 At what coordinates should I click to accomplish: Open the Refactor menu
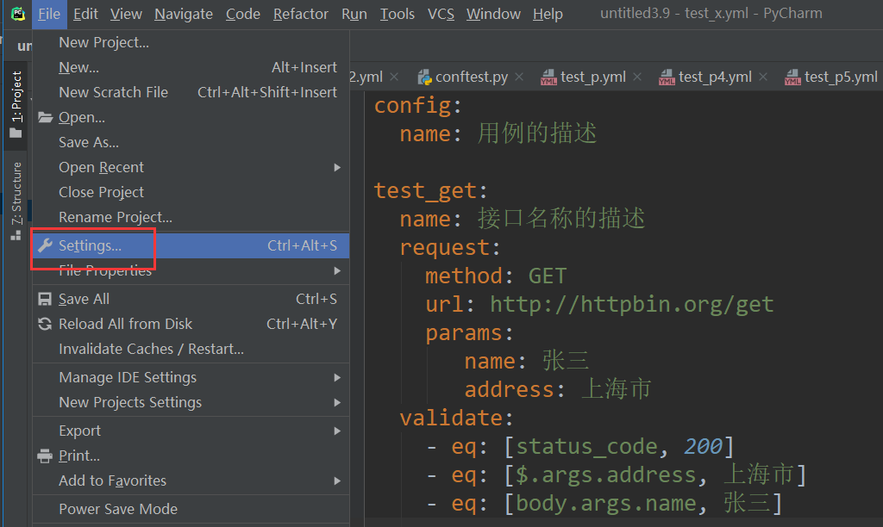click(x=301, y=14)
